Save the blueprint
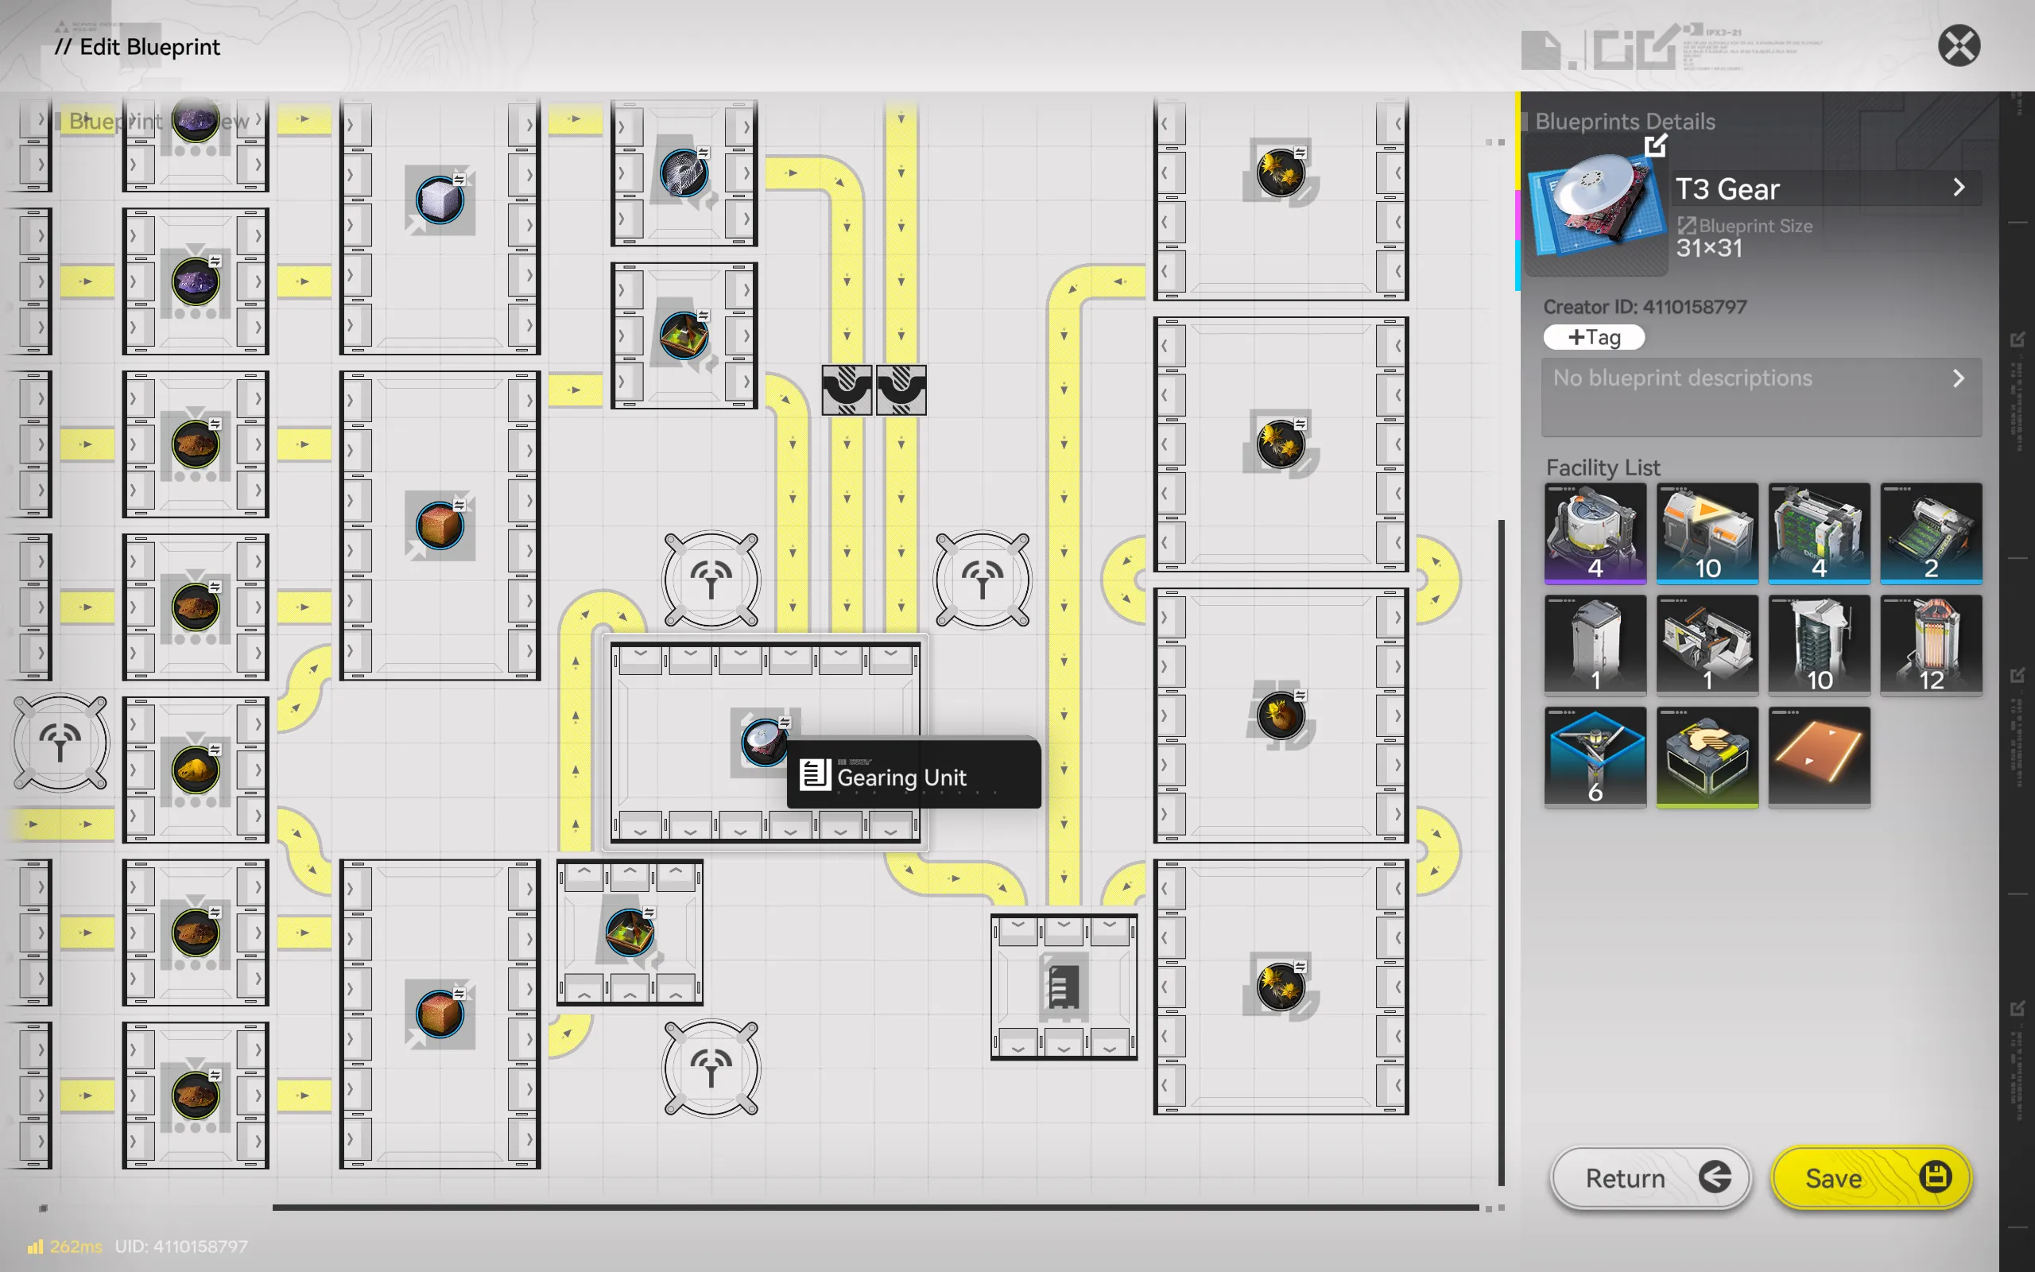2035x1272 pixels. click(1871, 1177)
